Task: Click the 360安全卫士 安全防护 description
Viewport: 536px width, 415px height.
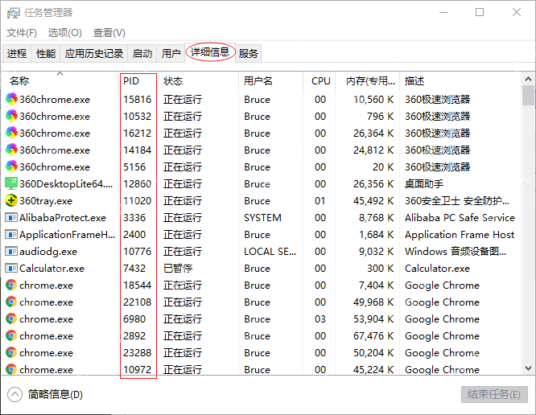Action: click(457, 201)
